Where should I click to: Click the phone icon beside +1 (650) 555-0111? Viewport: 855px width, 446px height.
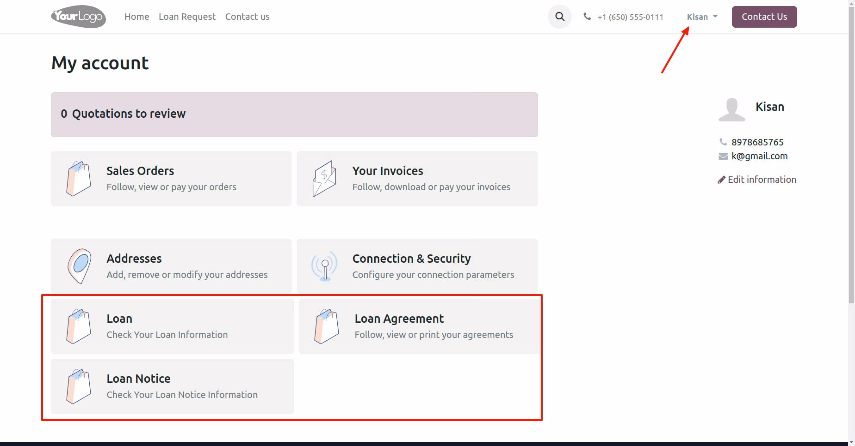click(587, 17)
